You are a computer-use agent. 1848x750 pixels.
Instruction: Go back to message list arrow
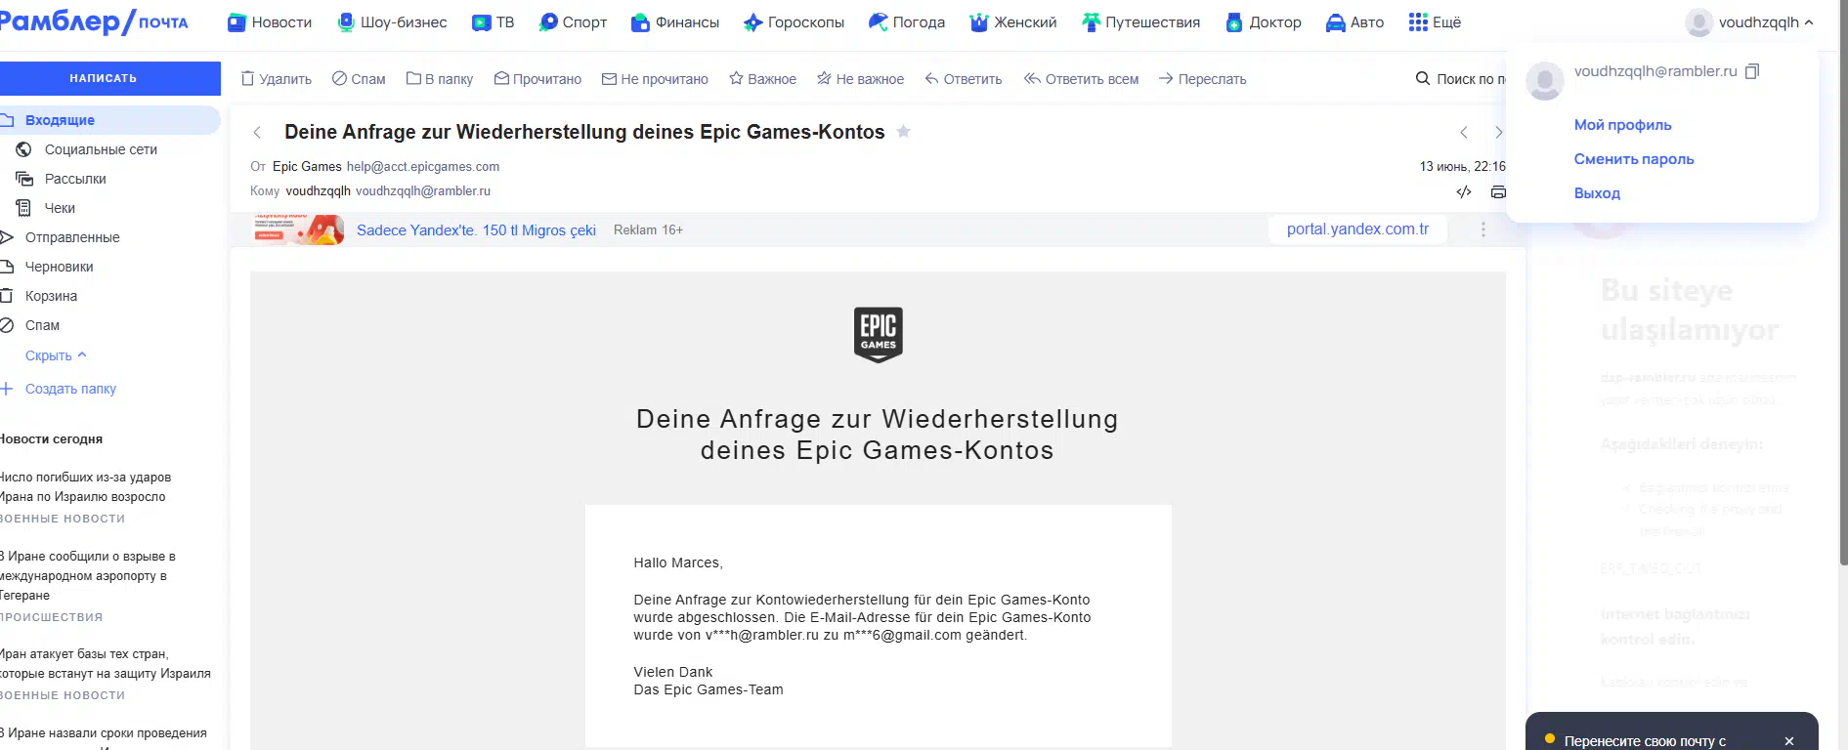click(257, 133)
